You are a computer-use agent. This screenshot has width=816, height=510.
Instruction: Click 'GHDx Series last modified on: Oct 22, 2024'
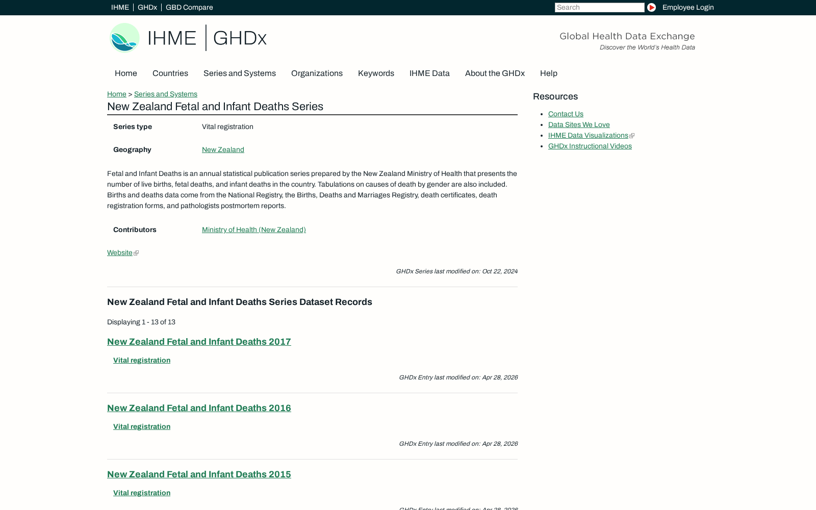[456, 271]
